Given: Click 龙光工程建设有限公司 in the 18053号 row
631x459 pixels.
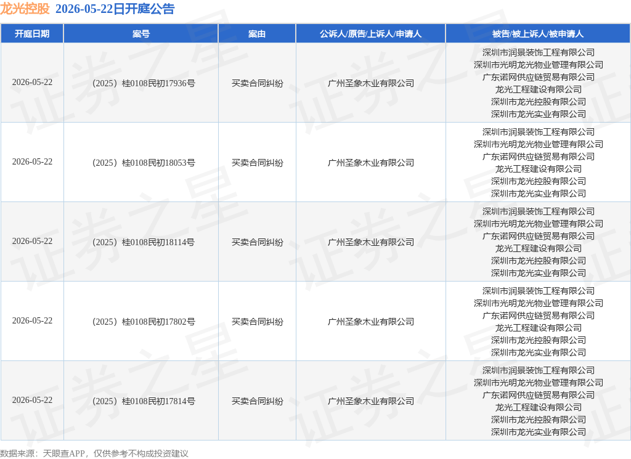Looking at the screenshot, I should (x=539, y=169).
